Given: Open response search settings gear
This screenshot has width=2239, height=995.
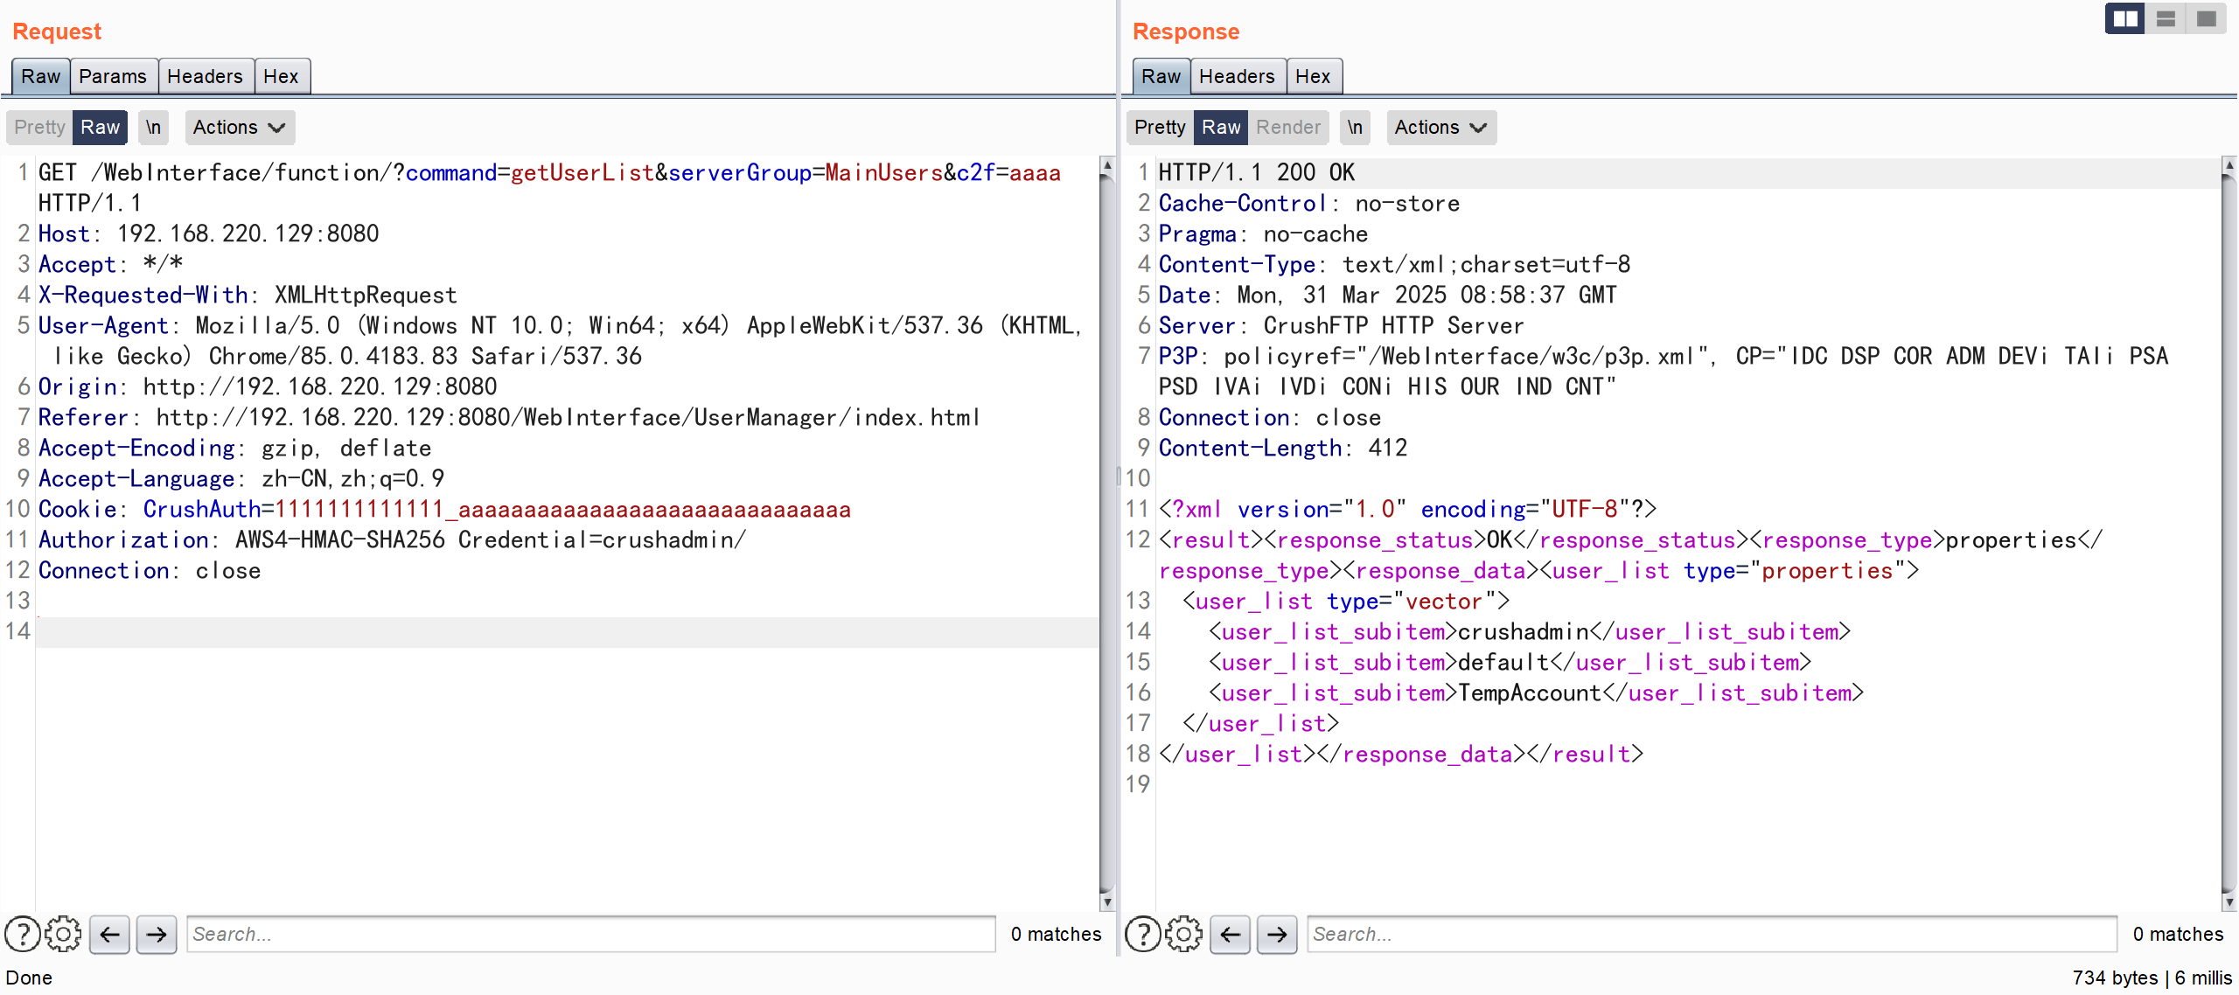Looking at the screenshot, I should click(1183, 934).
